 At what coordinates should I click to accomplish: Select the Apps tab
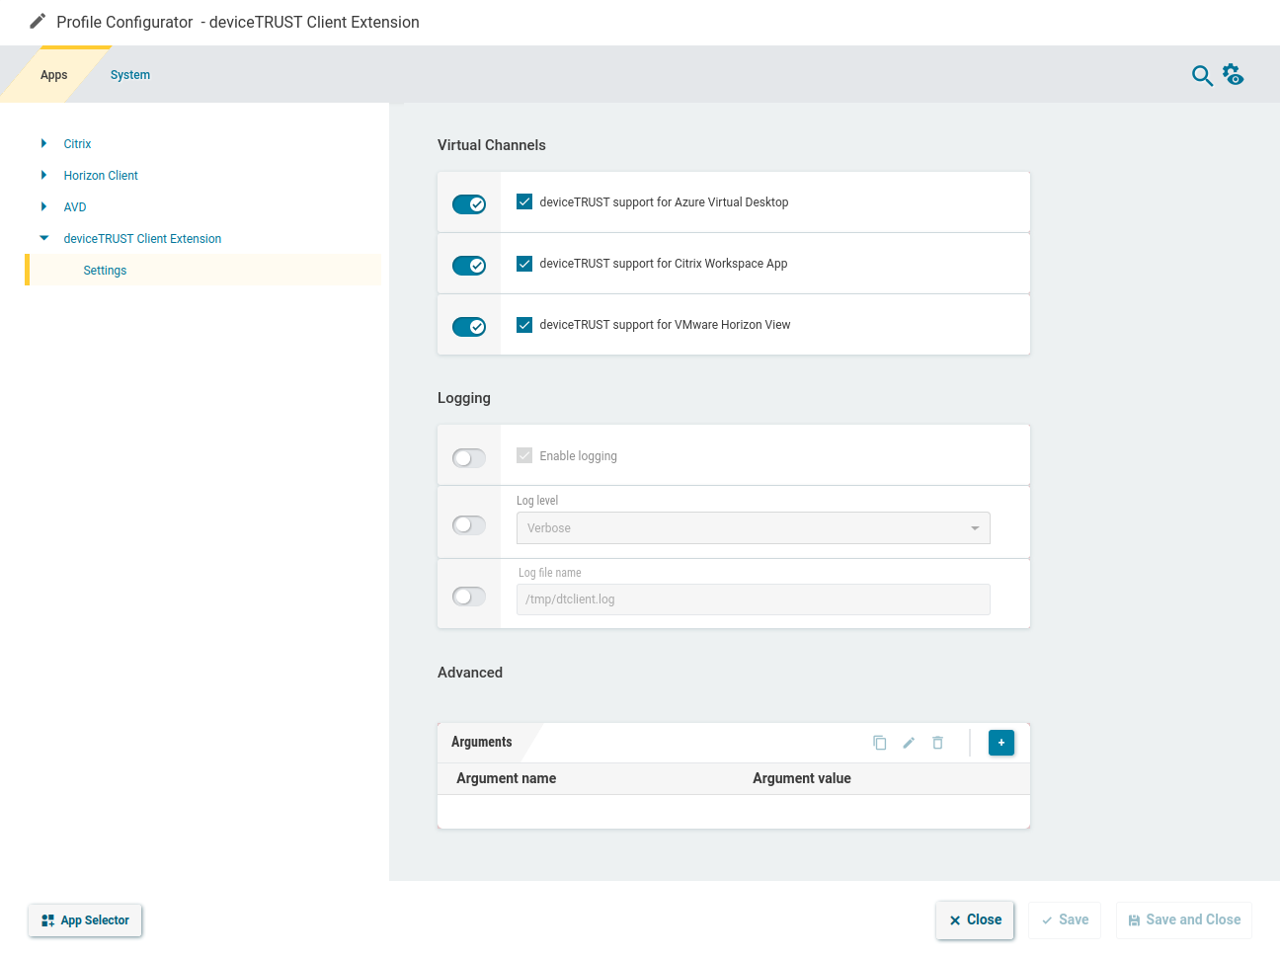(54, 74)
